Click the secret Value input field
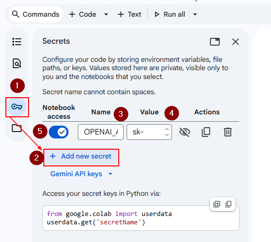The height and width of the screenshot is (242, 271). click(x=149, y=132)
